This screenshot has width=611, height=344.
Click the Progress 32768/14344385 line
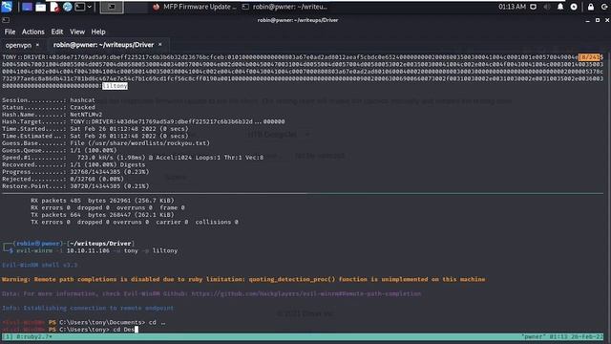pyautogui.click(x=75, y=172)
